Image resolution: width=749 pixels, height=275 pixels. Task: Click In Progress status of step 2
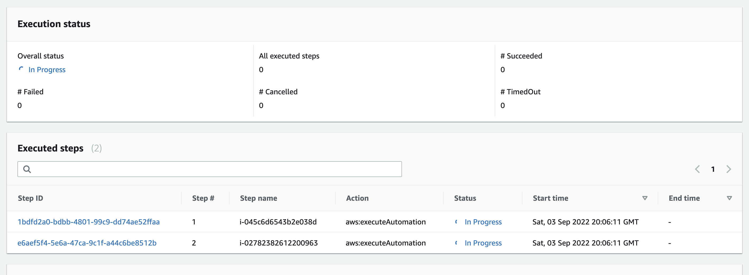click(x=483, y=243)
